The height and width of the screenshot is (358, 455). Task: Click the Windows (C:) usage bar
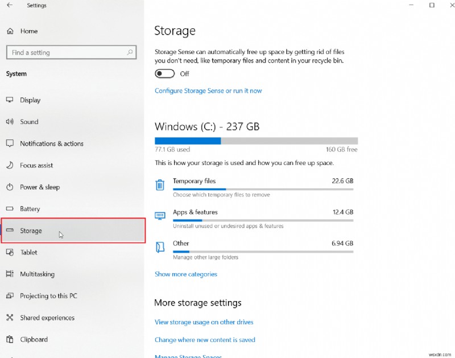tap(256, 141)
